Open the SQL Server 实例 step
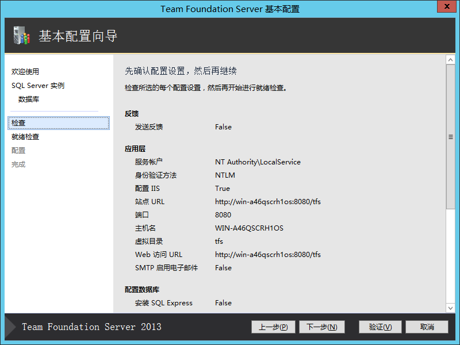Image resolution: width=460 pixels, height=345 pixels. tap(38, 85)
